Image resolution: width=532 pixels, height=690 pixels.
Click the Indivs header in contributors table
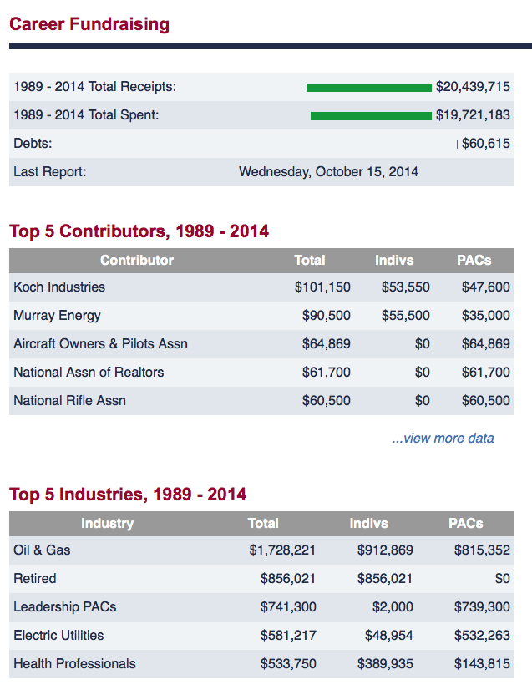pos(394,260)
